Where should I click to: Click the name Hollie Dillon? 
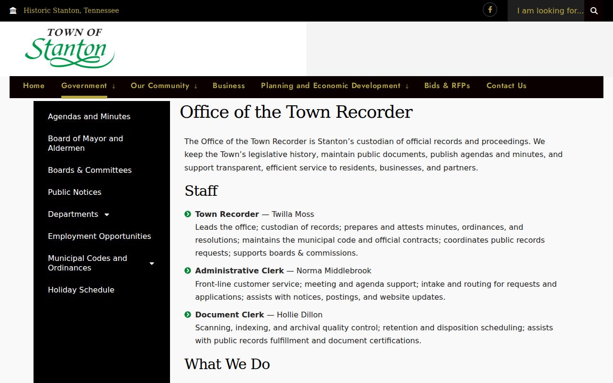click(299, 315)
